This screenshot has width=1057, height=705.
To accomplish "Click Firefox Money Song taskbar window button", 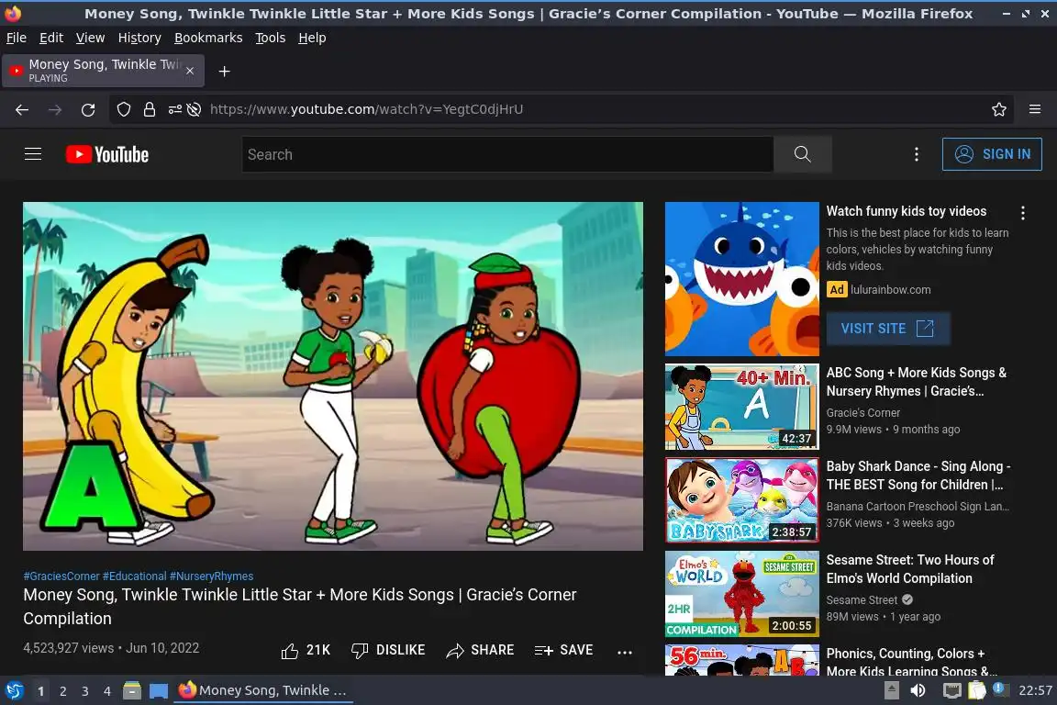I will pos(263,690).
